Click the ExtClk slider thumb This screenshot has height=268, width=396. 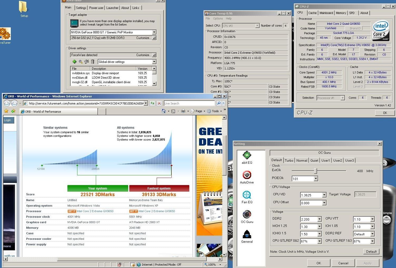click(x=315, y=171)
